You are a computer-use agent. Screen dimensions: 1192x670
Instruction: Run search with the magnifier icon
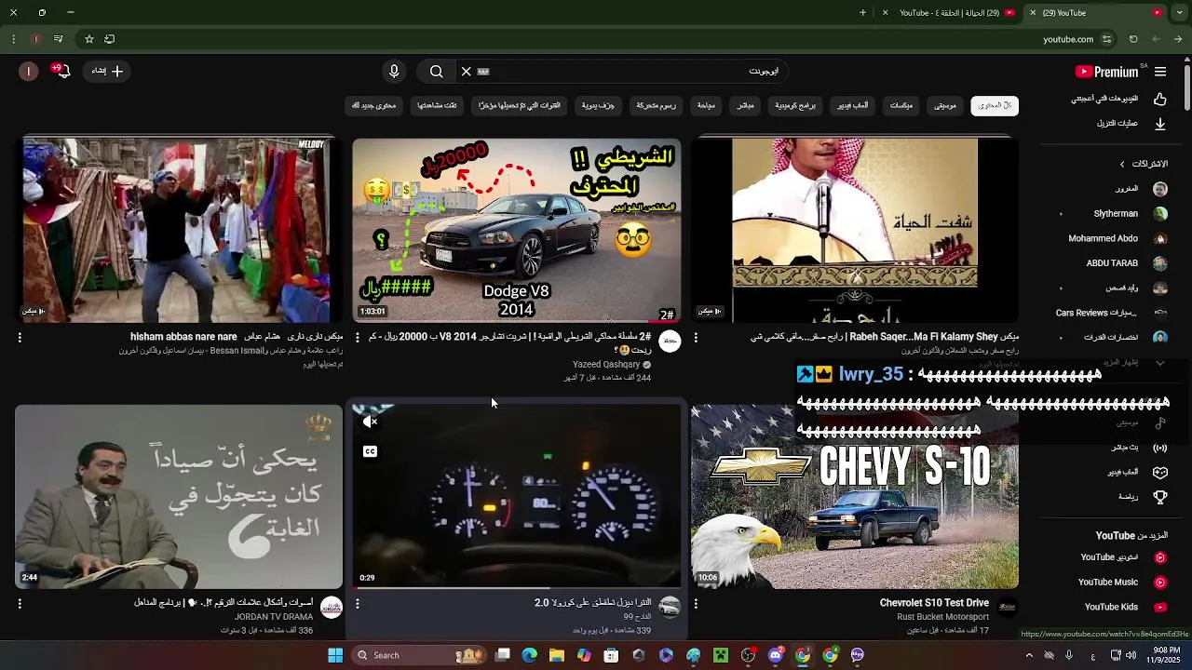pyautogui.click(x=436, y=72)
